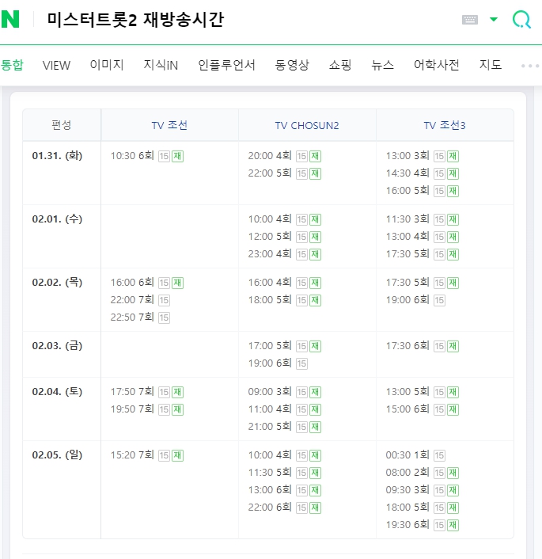
Task: Switch to the 동영상 tab
Action: (292, 65)
